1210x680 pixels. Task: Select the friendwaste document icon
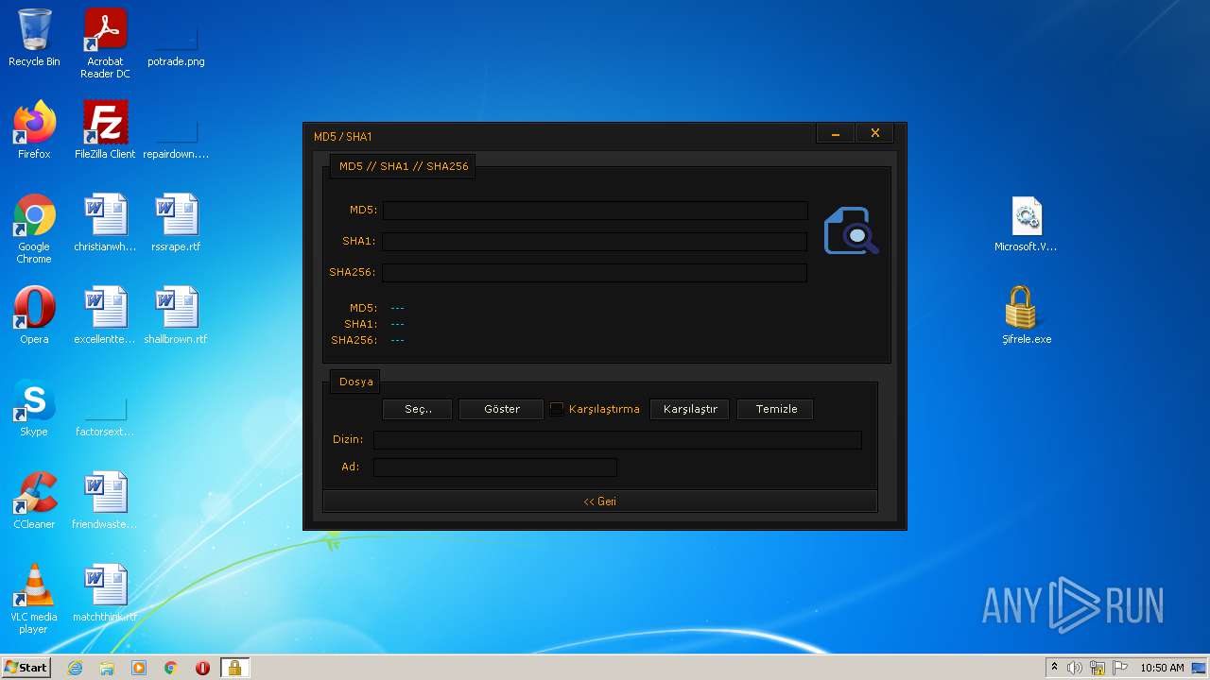(x=105, y=501)
